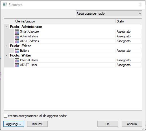Click Assegnato status of Smart.Capture
This screenshot has height=131, width=146.
click(123, 31)
